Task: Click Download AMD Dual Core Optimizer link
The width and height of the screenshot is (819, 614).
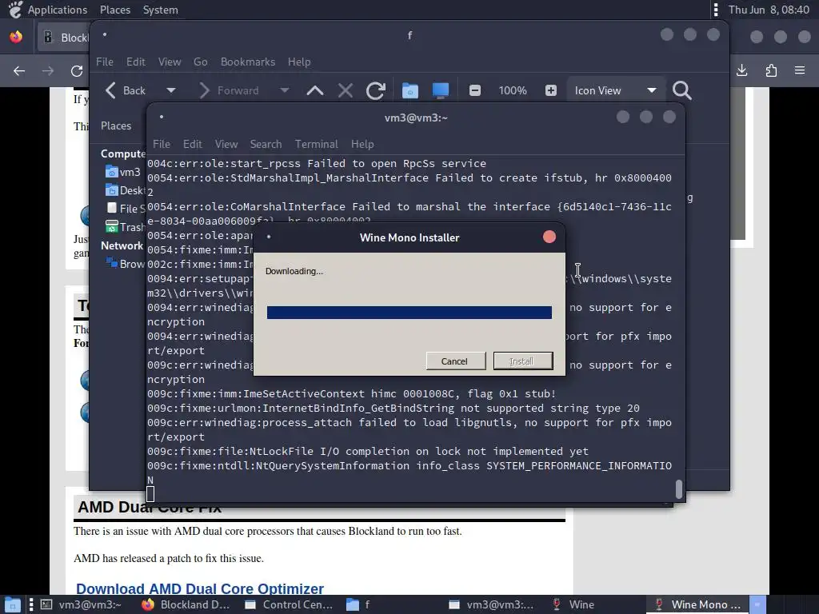Action: coord(200,588)
